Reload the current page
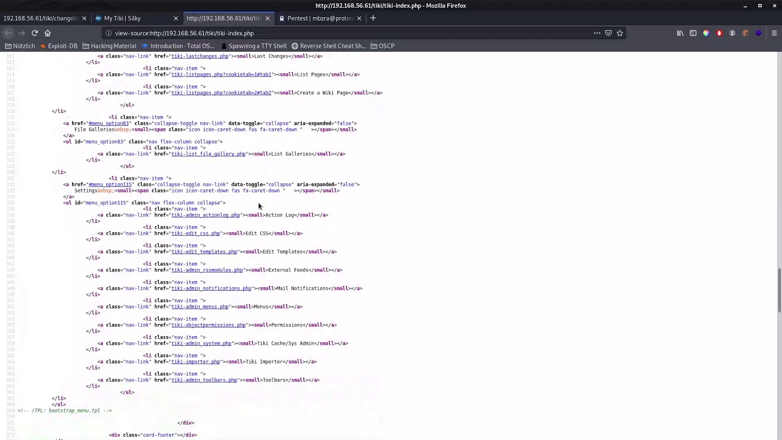The width and height of the screenshot is (782, 440). pos(35,33)
